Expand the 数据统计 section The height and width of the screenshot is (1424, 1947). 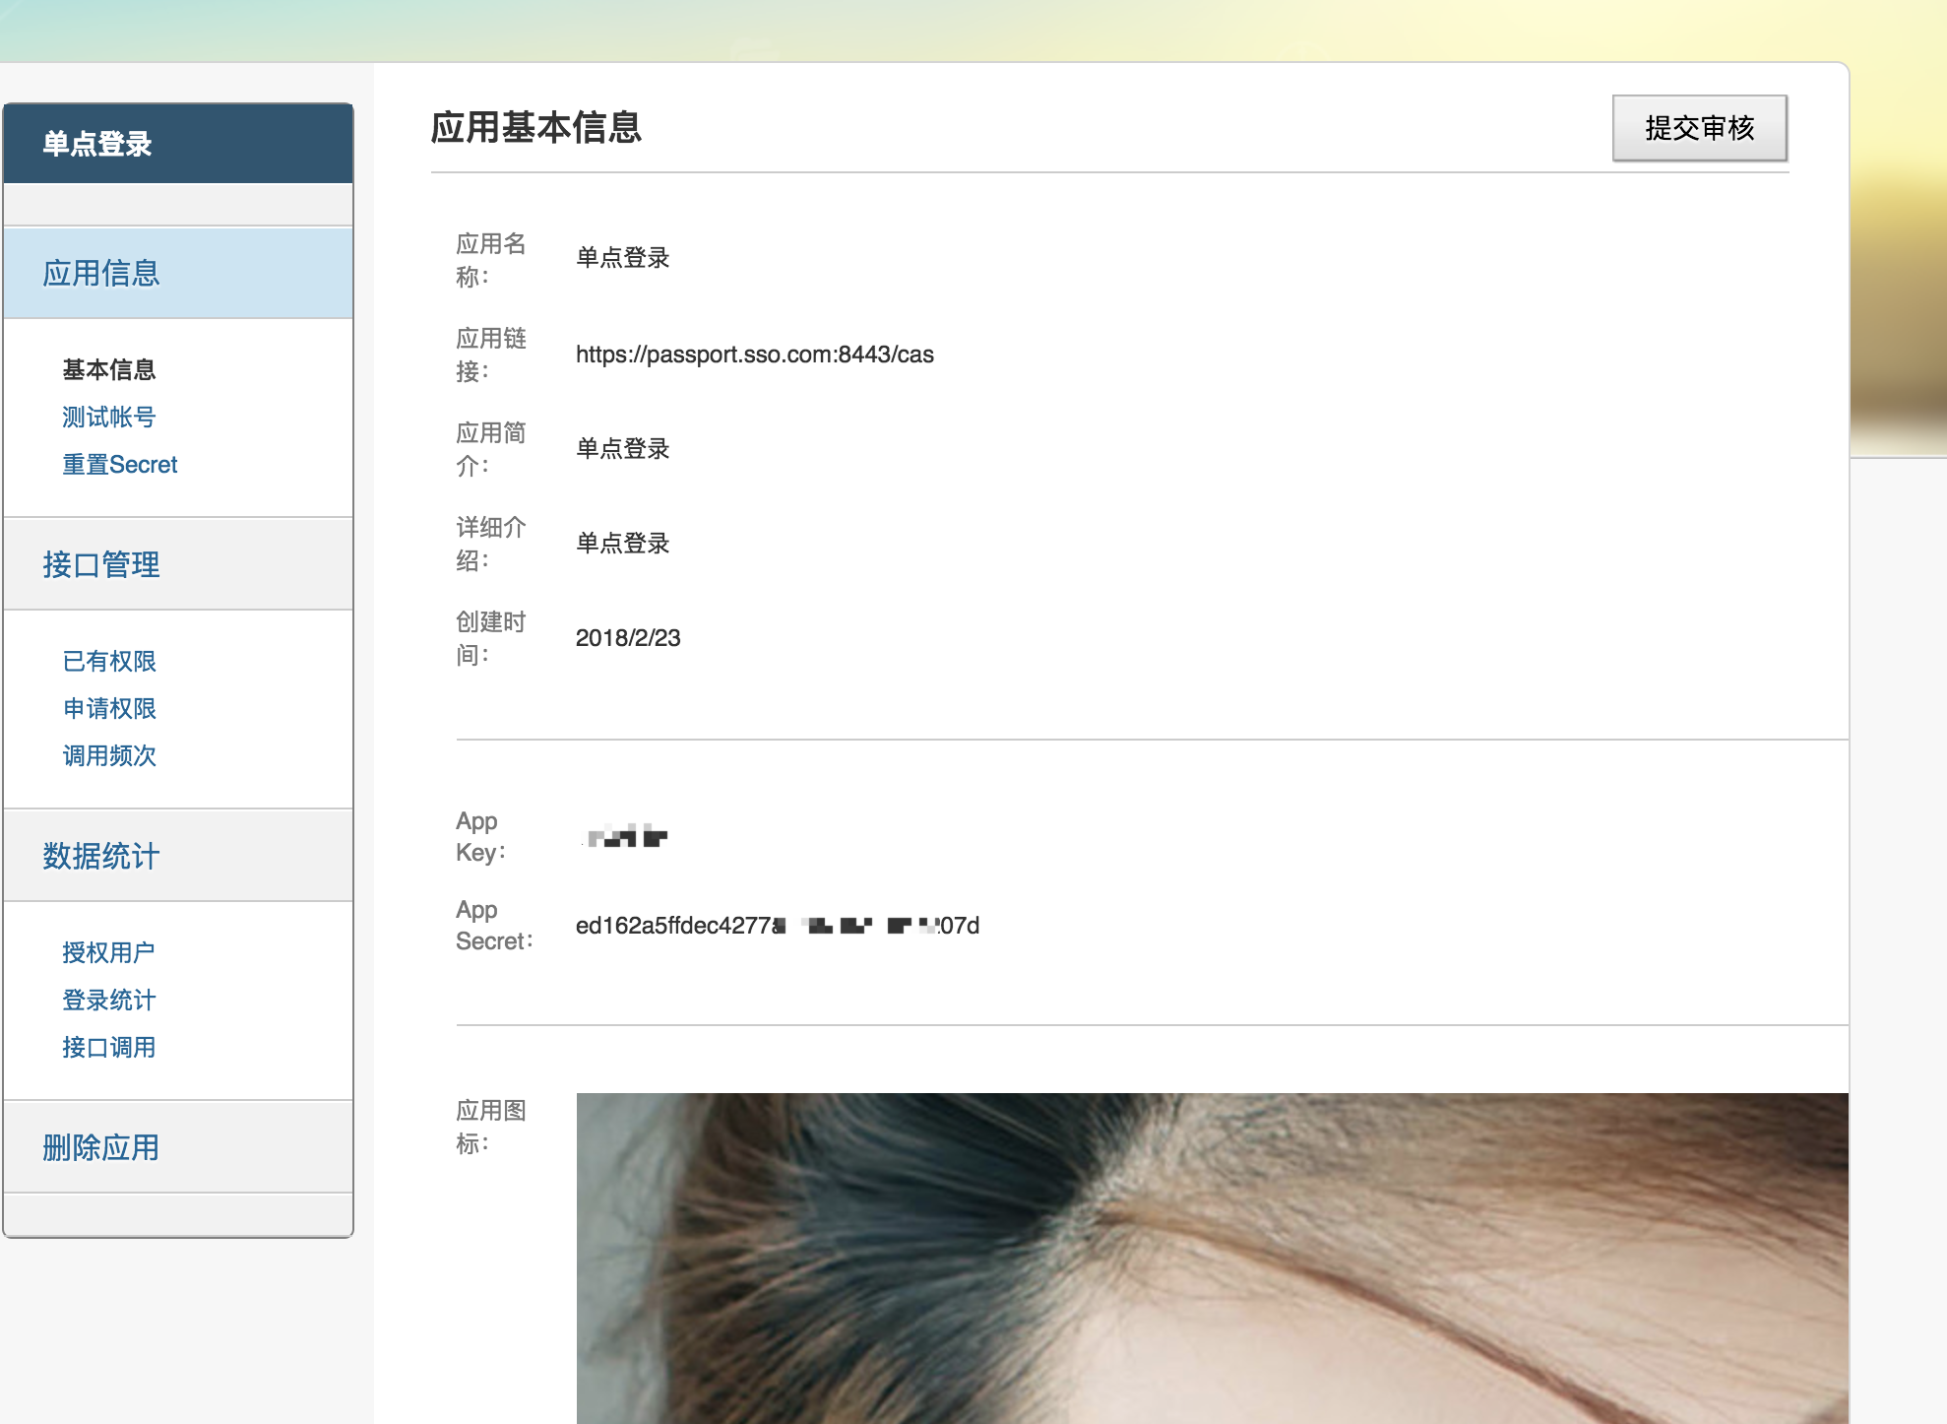(x=101, y=856)
